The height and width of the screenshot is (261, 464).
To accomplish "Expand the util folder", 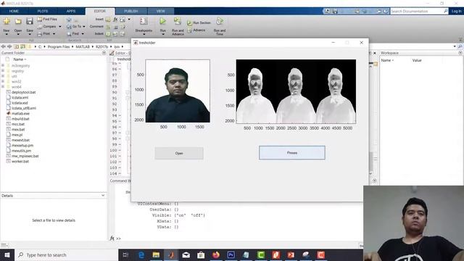I will 3,76.
